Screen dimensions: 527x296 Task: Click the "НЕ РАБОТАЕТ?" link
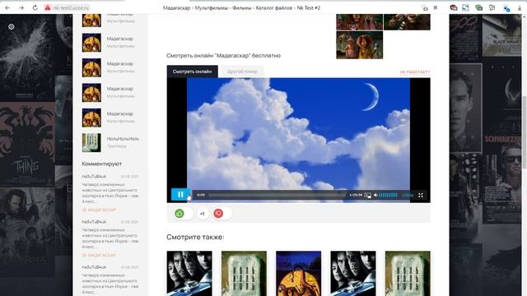click(415, 72)
